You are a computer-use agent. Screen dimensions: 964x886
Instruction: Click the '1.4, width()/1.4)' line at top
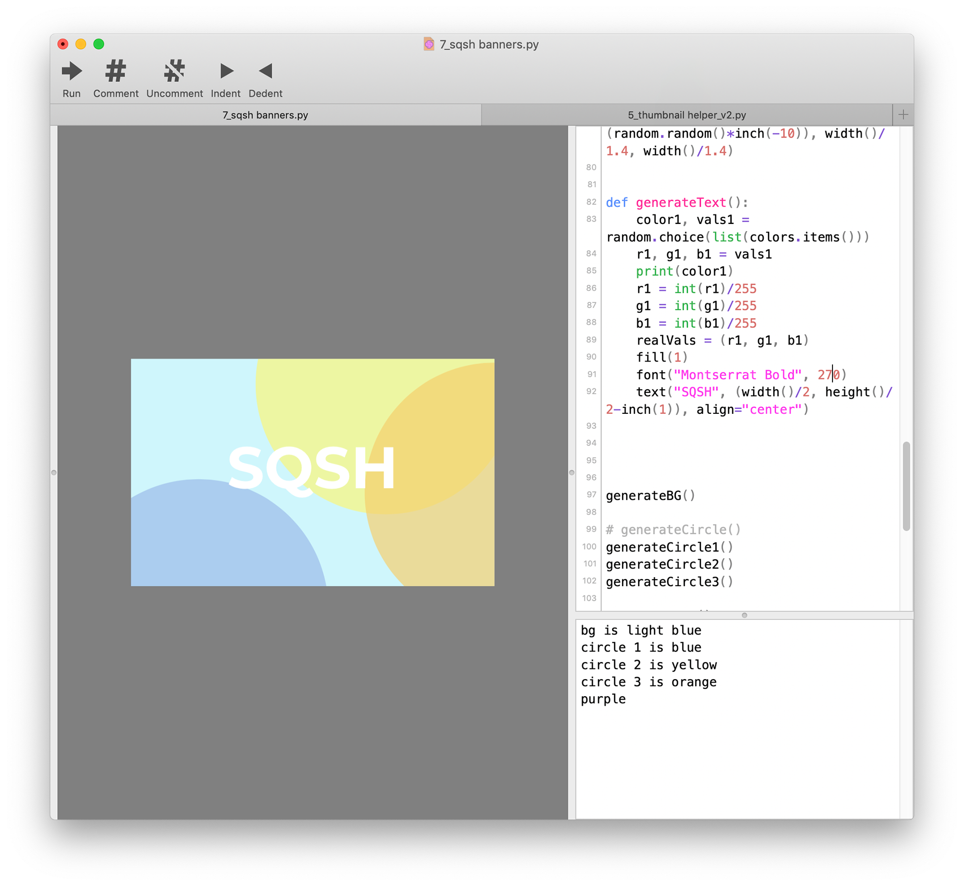point(669,151)
